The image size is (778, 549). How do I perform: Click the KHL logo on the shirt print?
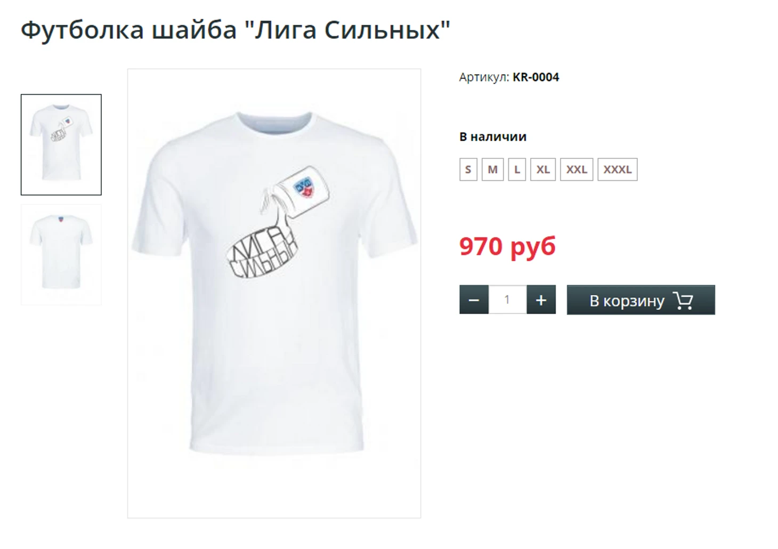304,188
